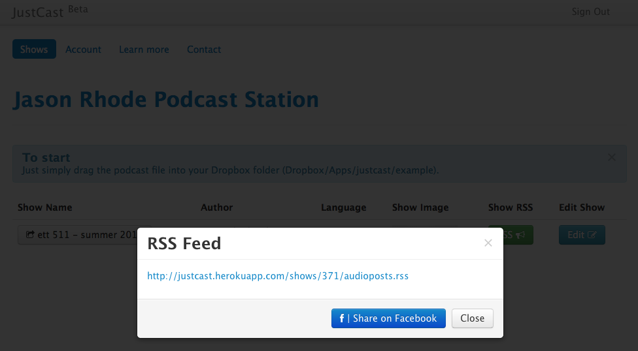Click Share on Facebook button
Viewport: 638px width, 351px height.
click(x=388, y=318)
